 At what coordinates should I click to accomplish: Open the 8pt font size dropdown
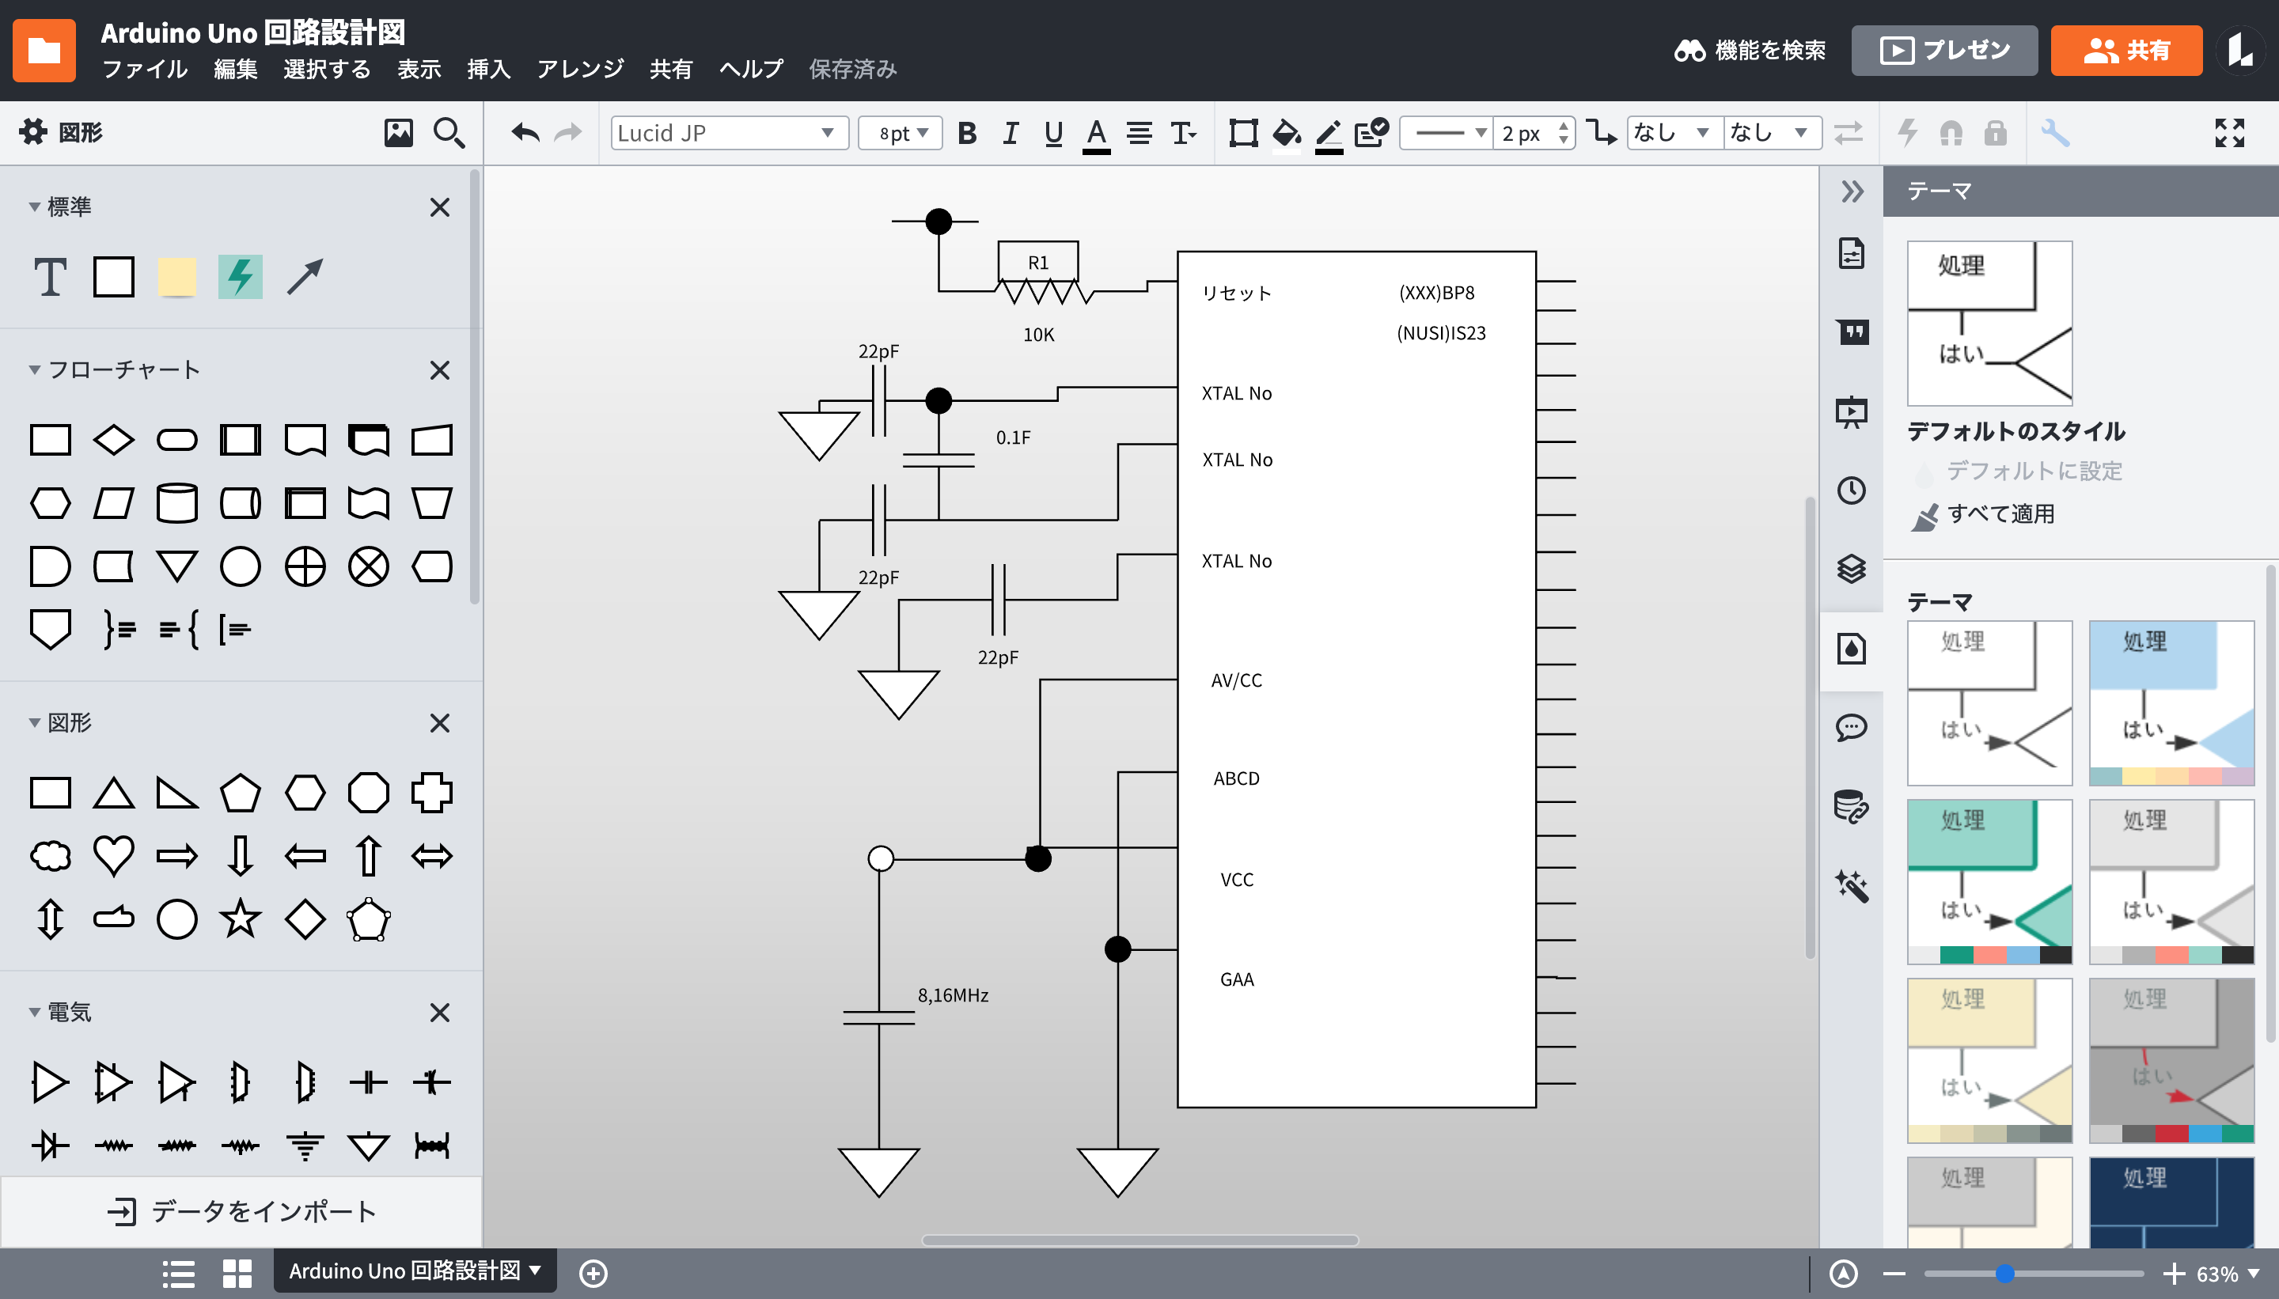point(899,133)
